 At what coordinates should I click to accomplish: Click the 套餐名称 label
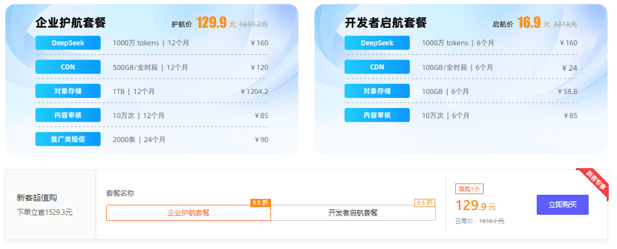120,194
